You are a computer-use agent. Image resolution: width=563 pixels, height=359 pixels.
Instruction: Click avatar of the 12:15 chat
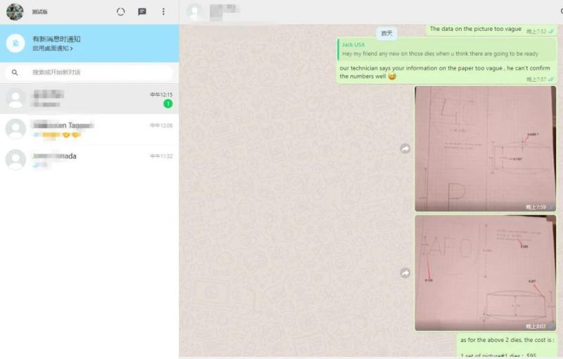[x=15, y=98]
